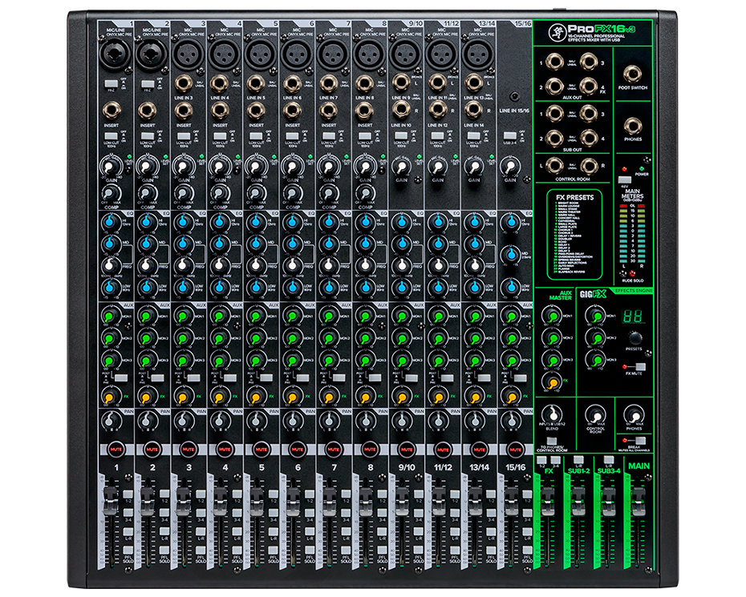Click the channel 3 COMP knob
Viewport: 746px width, 597px height.
point(182,192)
